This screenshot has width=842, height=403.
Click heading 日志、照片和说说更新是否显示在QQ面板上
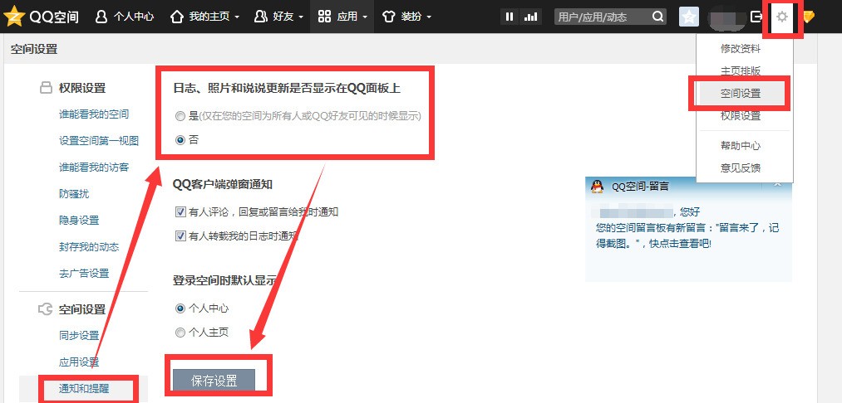click(x=287, y=89)
